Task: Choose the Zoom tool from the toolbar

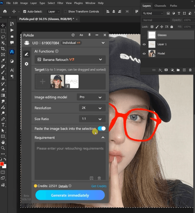Action: click(3, 148)
